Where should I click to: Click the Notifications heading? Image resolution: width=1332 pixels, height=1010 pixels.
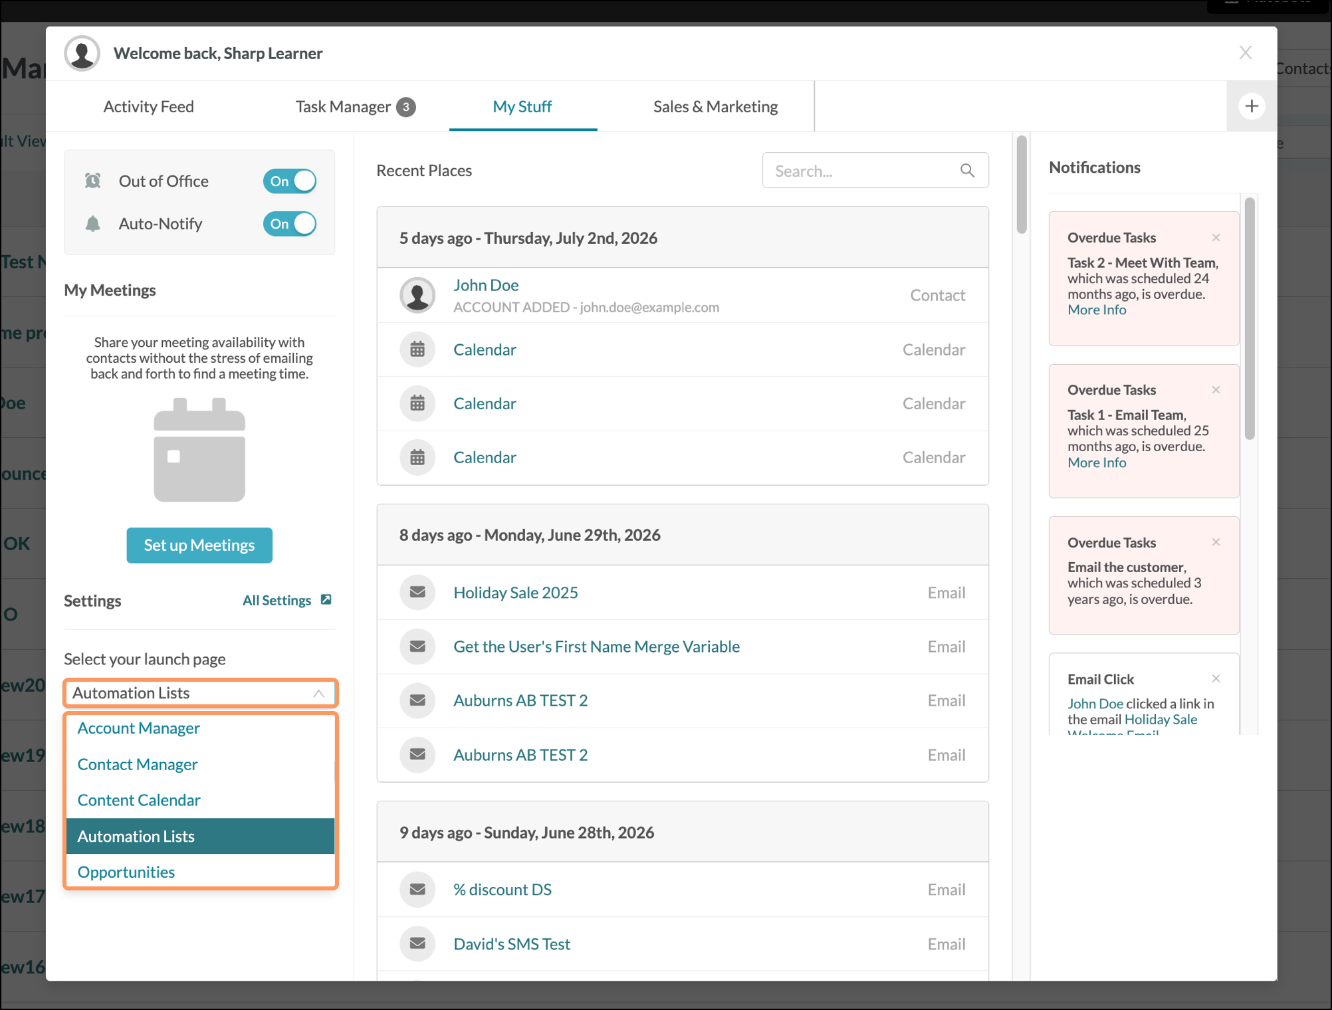tap(1094, 167)
